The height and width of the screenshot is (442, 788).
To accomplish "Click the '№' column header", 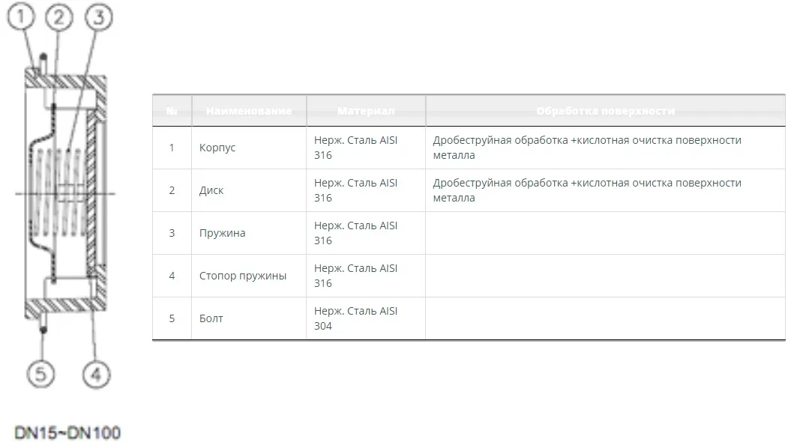I will [x=172, y=111].
